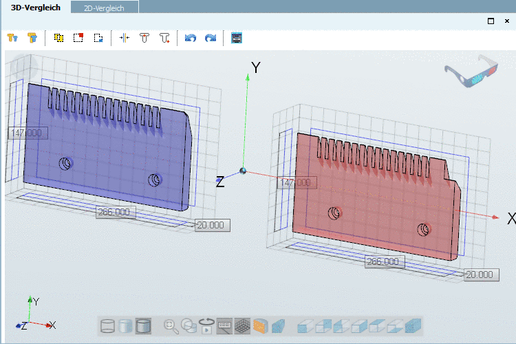Toggle the 3D stereo glasses icon
Screen dimensions: 516x344
pyautogui.click(x=471, y=71)
